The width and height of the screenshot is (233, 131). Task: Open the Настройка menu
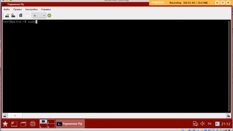[x=31, y=9]
